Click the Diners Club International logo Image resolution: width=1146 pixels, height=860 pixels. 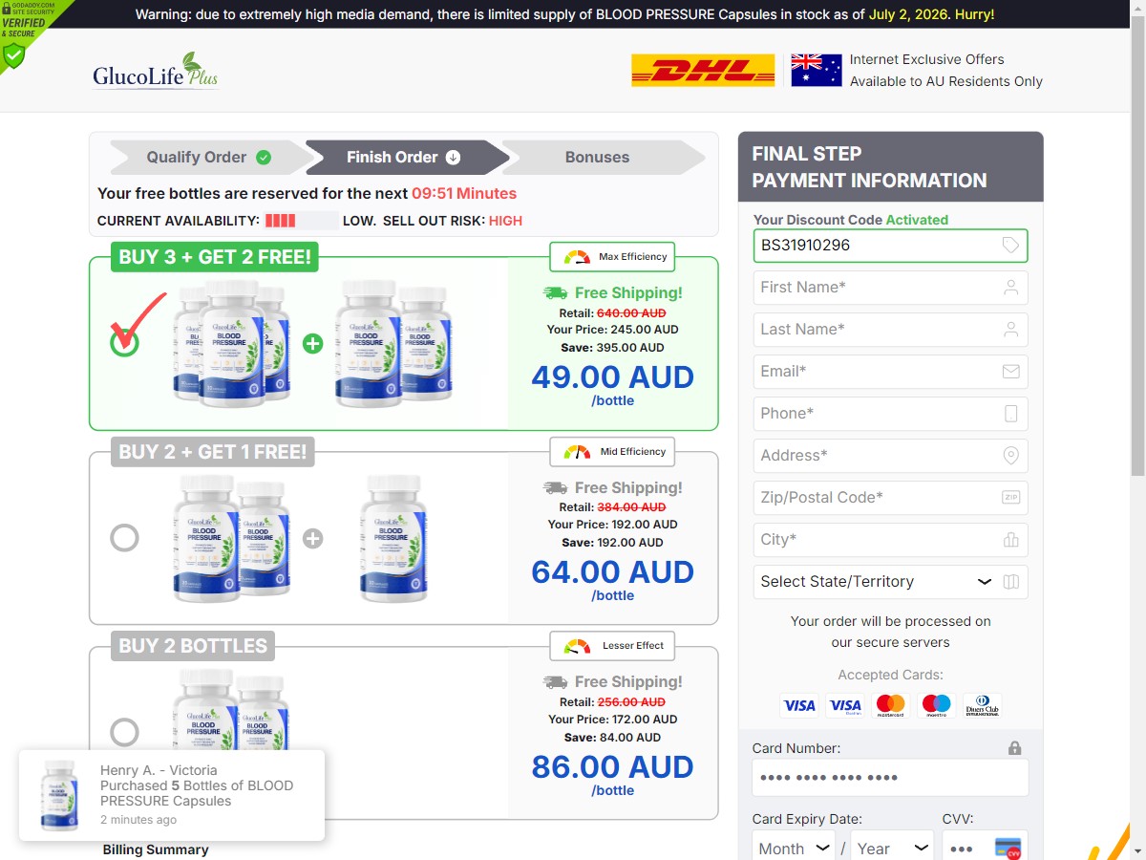point(983,706)
